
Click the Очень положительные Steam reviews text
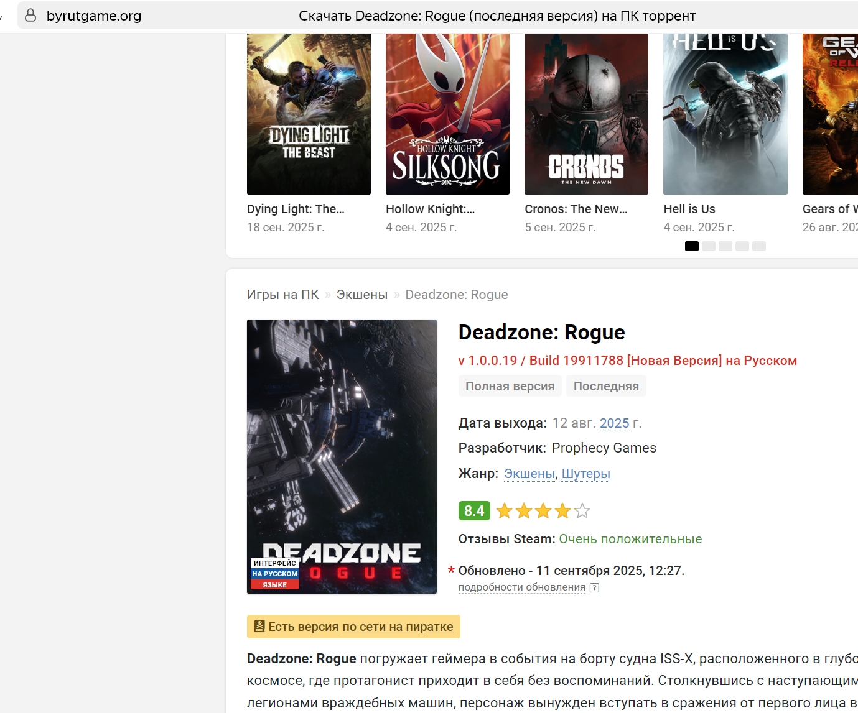tap(630, 539)
